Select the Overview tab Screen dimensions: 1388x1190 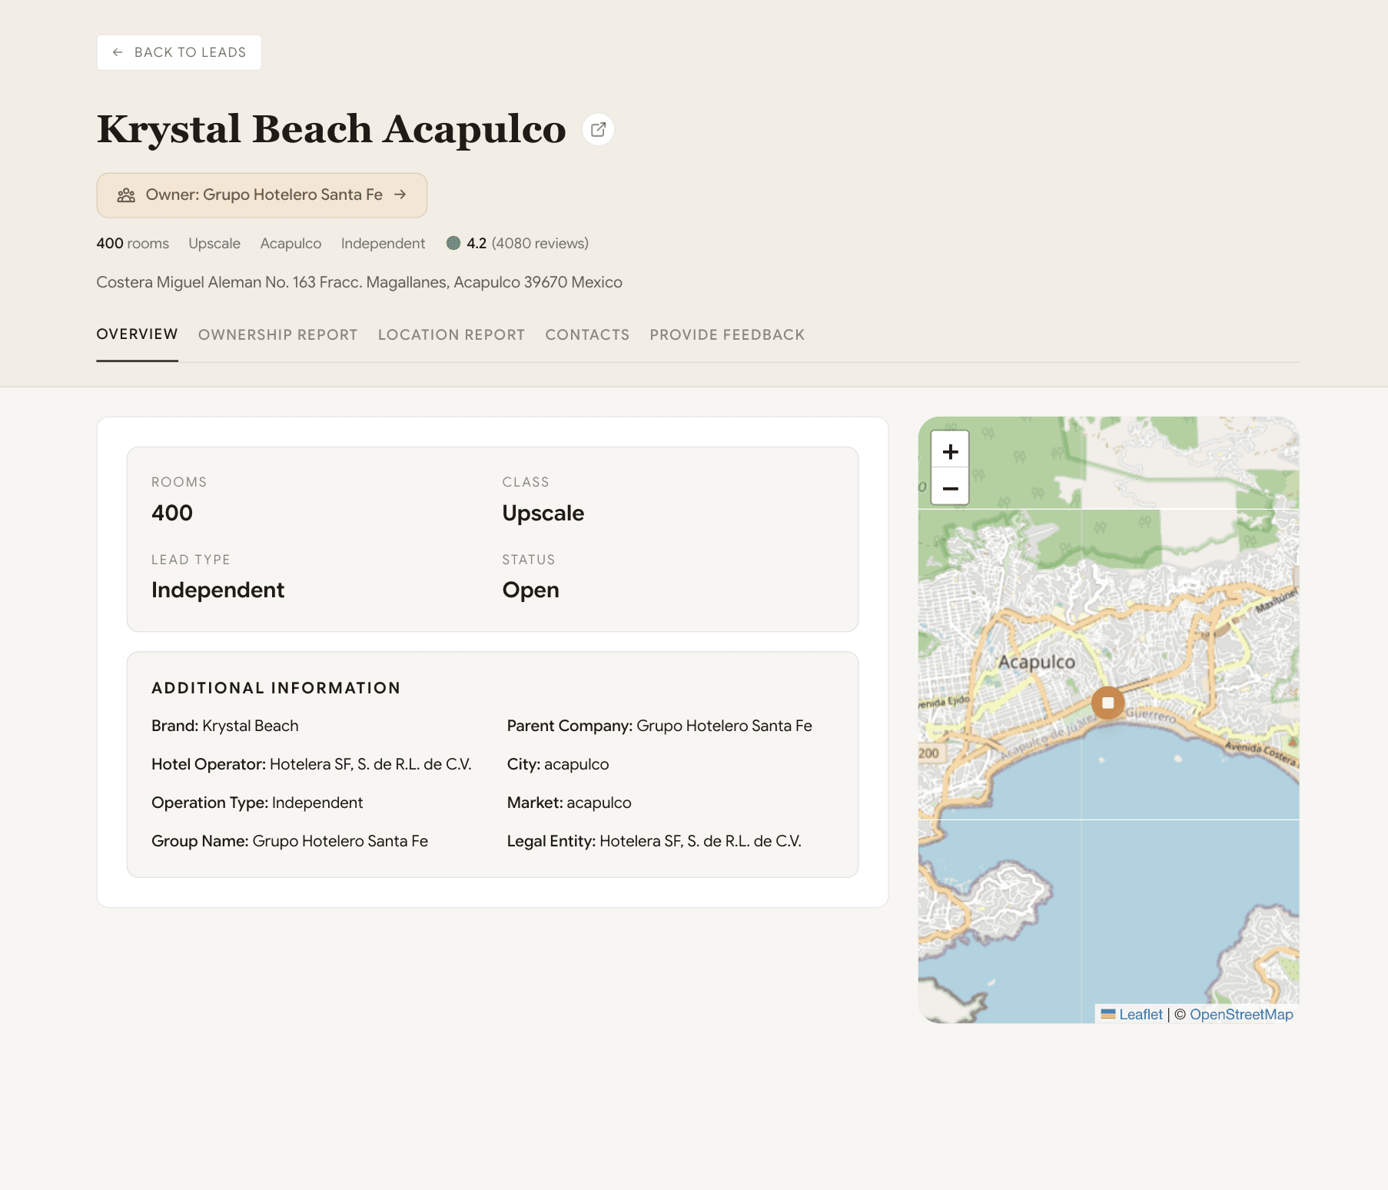coord(137,334)
